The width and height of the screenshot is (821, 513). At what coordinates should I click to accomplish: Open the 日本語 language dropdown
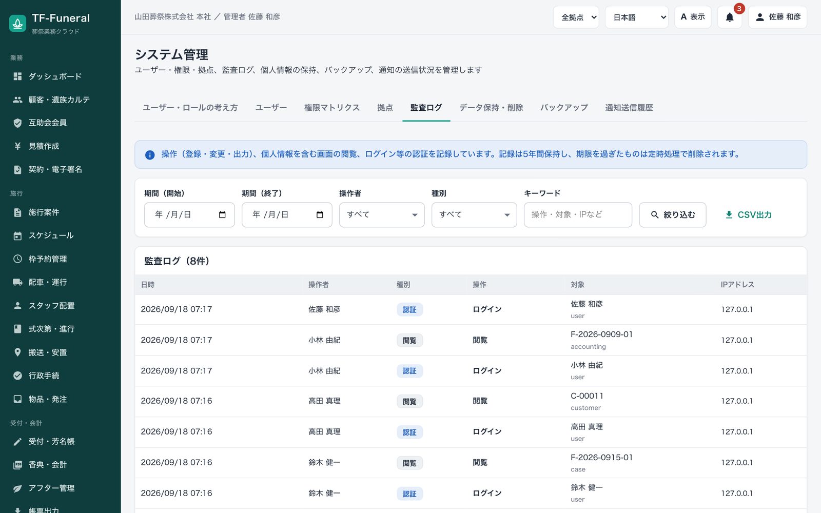pos(636,17)
